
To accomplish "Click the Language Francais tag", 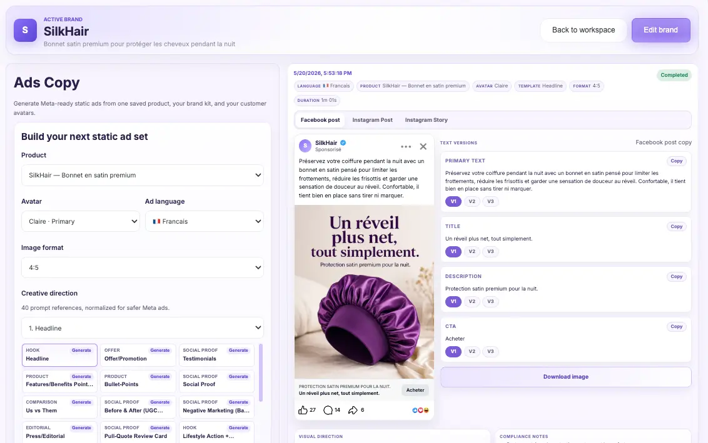I will pyautogui.click(x=323, y=86).
